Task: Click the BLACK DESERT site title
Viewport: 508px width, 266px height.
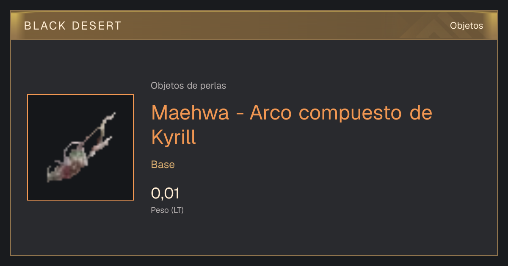Action: (73, 26)
